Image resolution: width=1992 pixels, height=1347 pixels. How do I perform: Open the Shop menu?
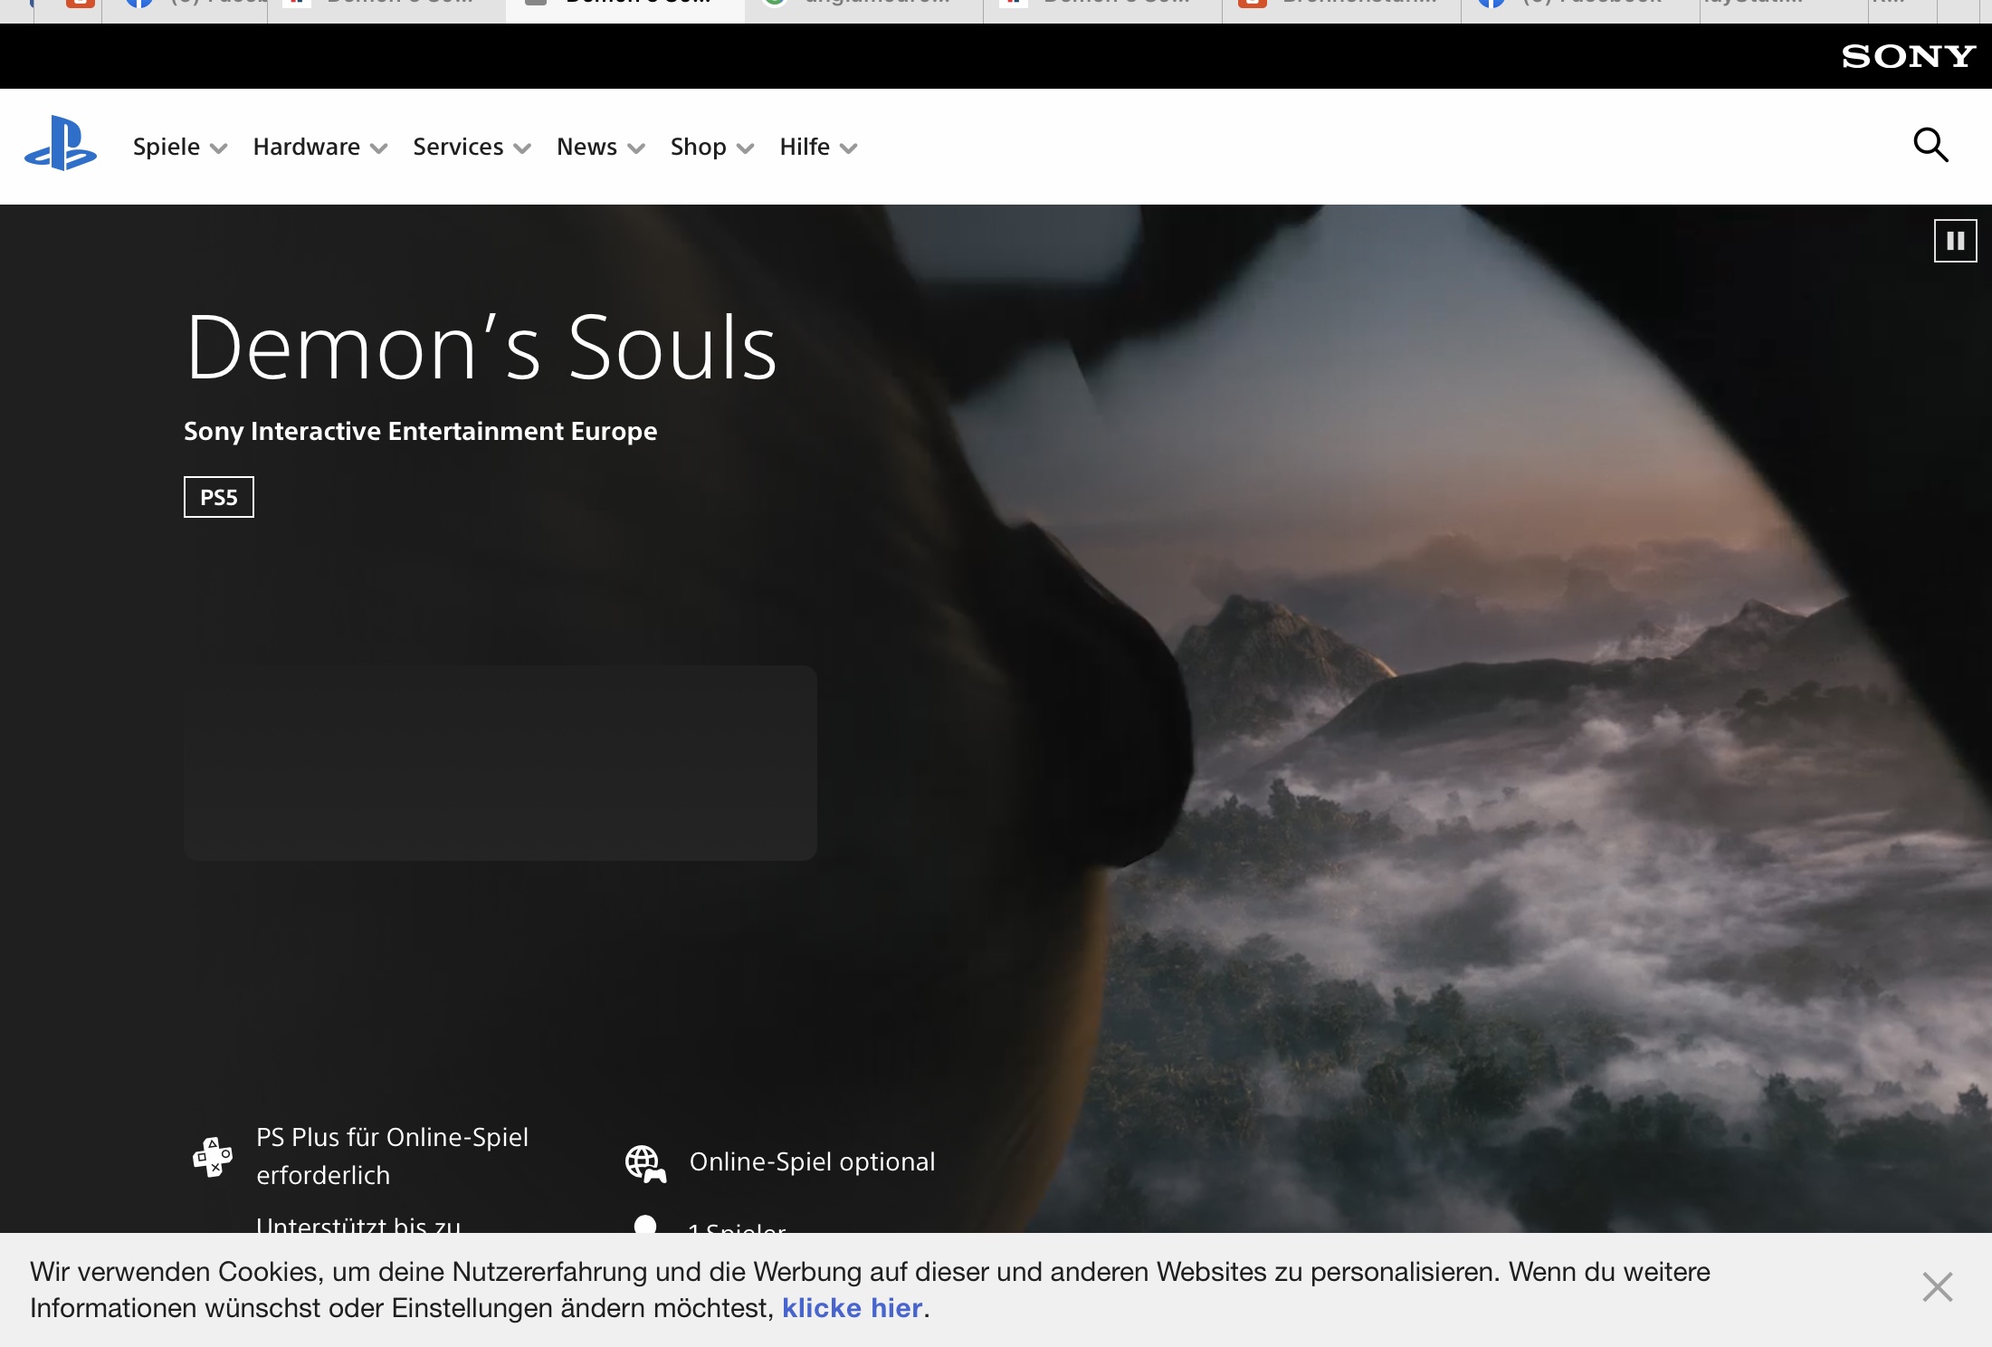pyautogui.click(x=712, y=147)
